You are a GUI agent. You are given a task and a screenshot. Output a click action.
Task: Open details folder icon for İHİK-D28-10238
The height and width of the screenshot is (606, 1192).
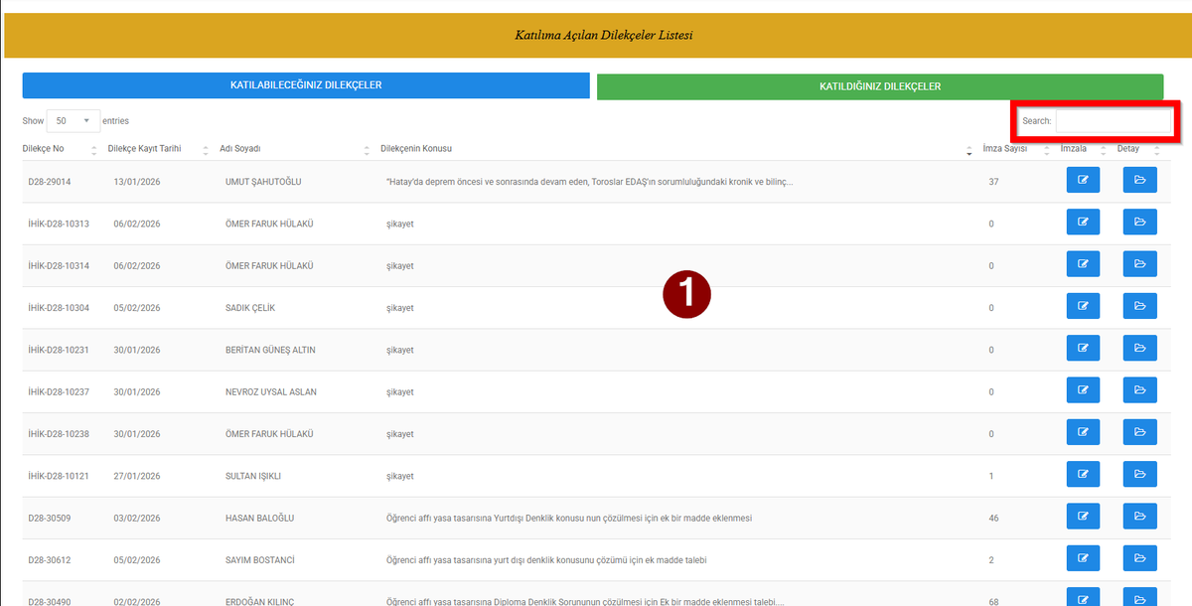[1139, 432]
